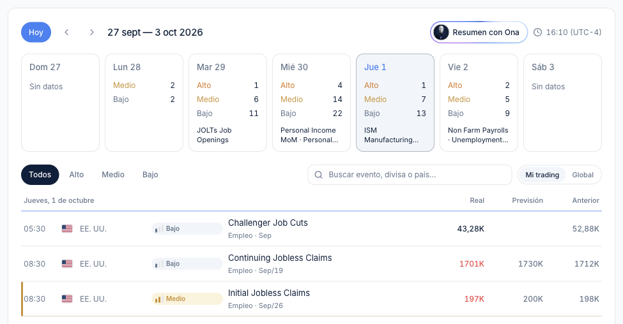Filter events by Bajo impact tab
The image size is (623, 324).
coord(150,175)
